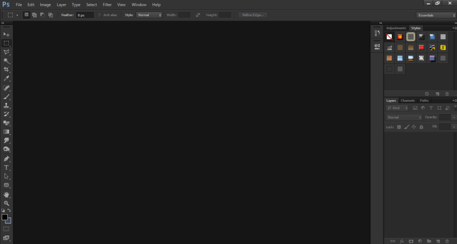
Task: Open the layer blend mode dropdown
Action: tap(404, 117)
